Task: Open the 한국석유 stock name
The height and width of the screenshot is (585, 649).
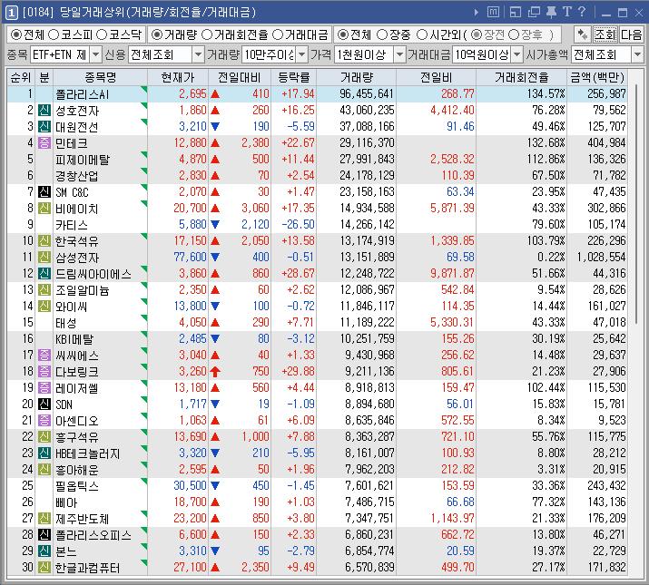Action: point(77,240)
